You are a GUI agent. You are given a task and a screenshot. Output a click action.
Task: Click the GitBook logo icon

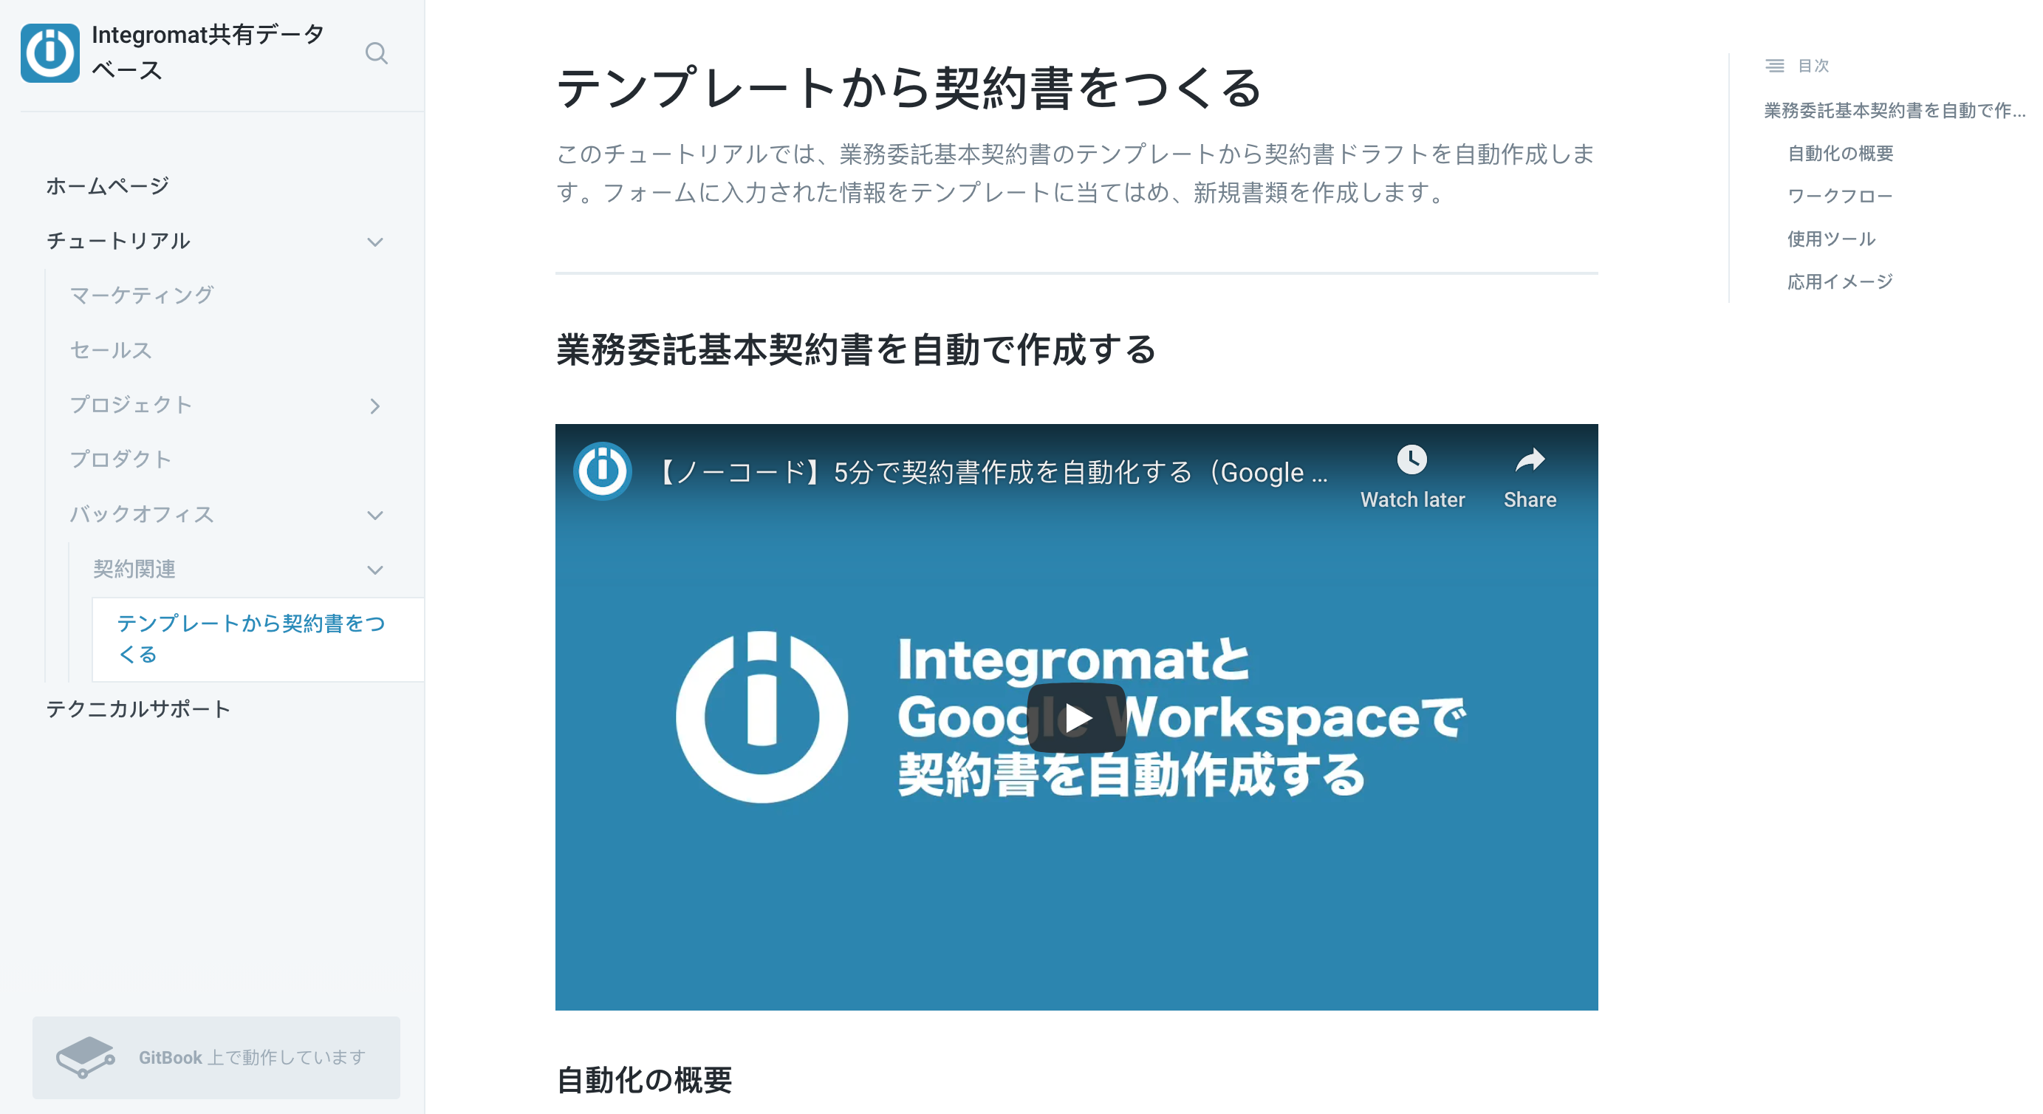click(x=86, y=1057)
